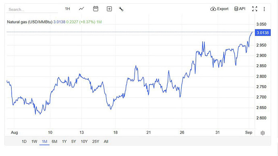Click the Sep date axis label
This screenshot has height=156, width=278.
[x=249, y=132]
